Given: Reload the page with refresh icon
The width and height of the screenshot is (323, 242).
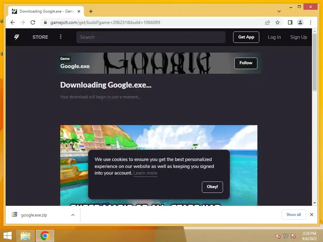Looking at the screenshot, I should (x=33, y=22).
